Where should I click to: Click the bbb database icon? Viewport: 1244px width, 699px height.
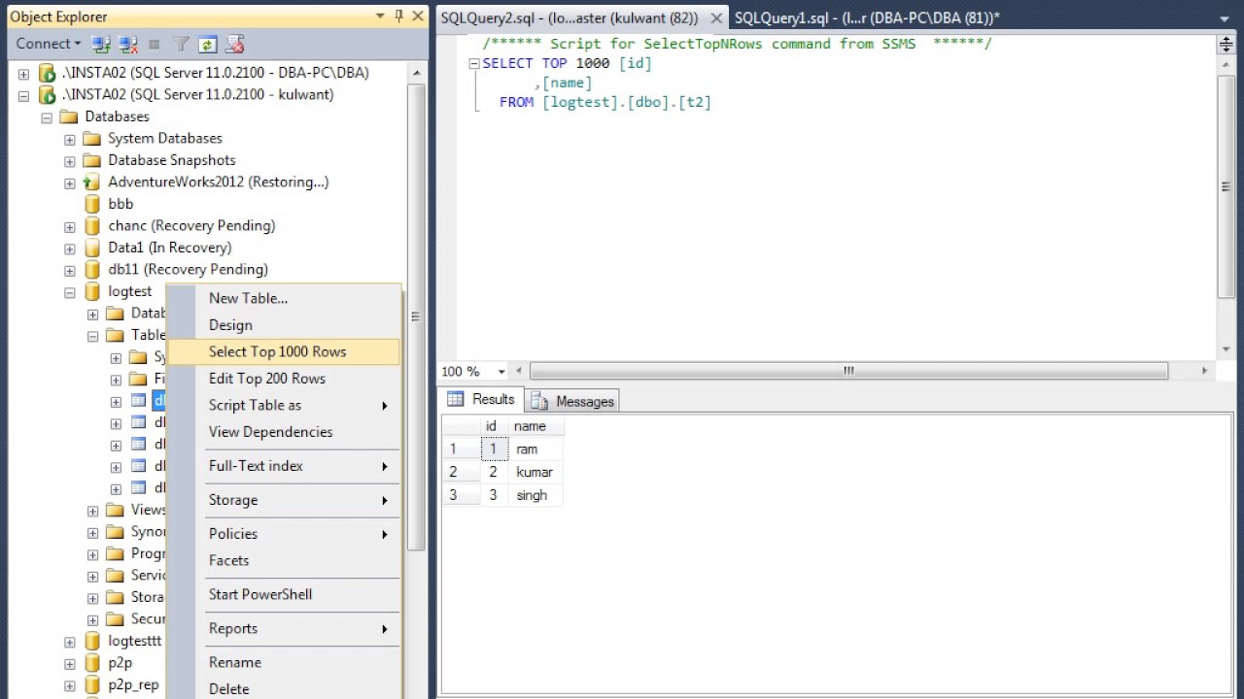point(92,204)
